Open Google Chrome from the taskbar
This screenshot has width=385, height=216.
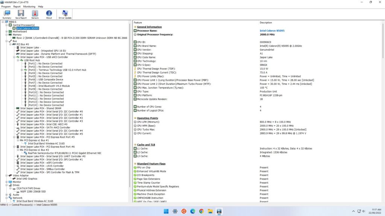(x=202, y=211)
